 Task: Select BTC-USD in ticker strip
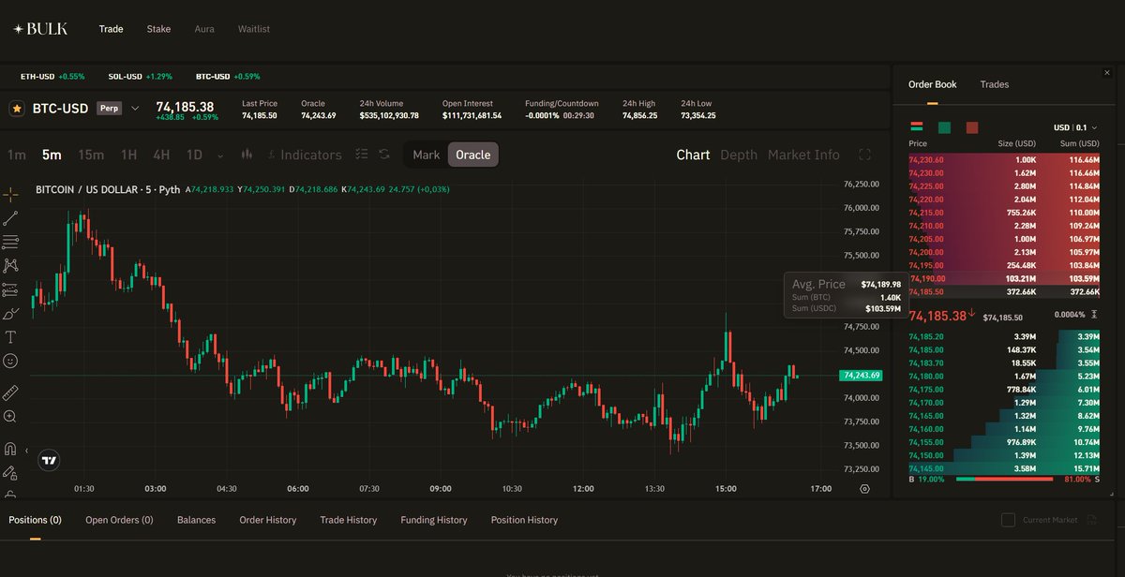pyautogui.click(x=228, y=76)
